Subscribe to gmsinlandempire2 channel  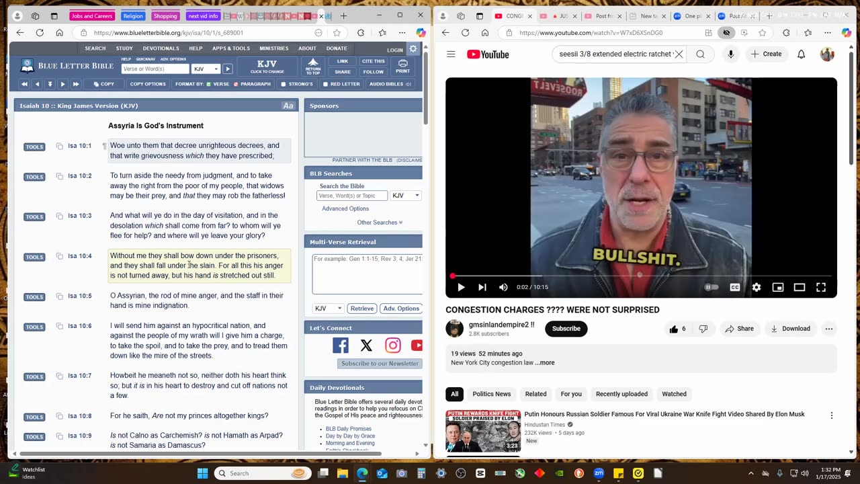[566, 329]
